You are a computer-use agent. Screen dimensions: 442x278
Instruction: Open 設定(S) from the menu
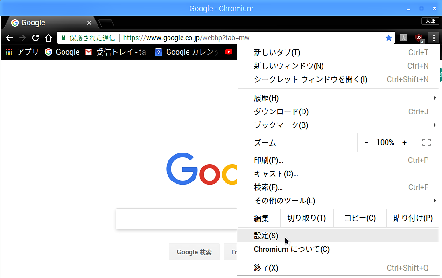click(338, 236)
